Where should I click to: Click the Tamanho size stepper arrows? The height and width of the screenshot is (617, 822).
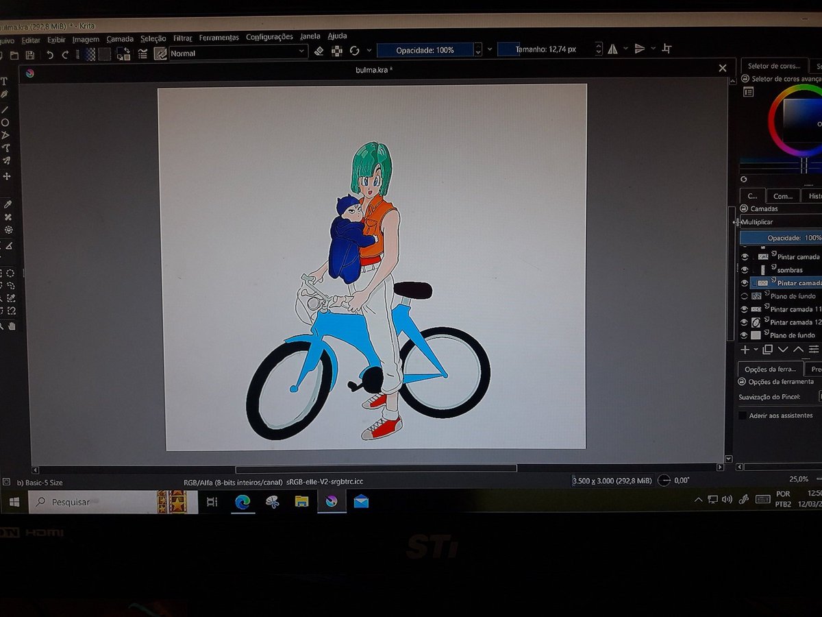pos(599,49)
